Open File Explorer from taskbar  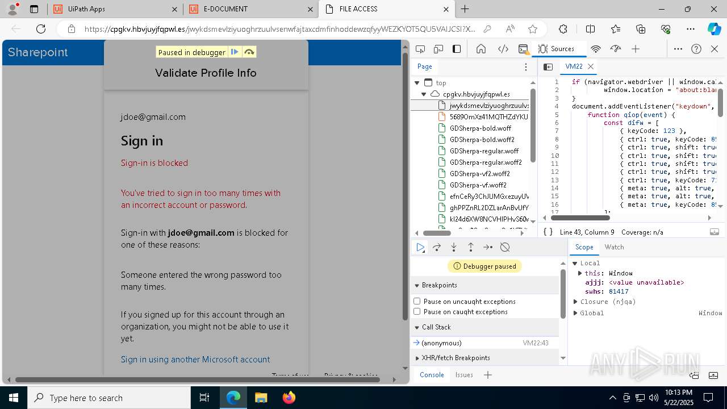(x=261, y=398)
